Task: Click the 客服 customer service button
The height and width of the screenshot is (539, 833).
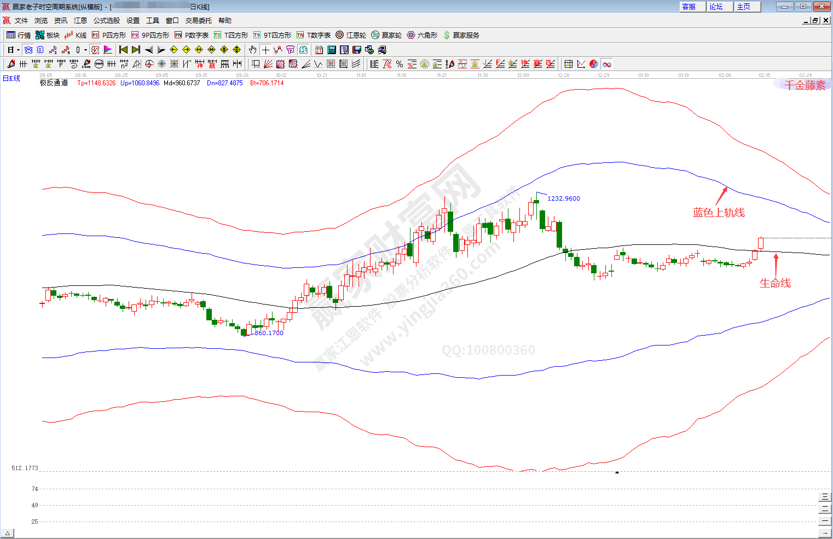Action: click(689, 7)
